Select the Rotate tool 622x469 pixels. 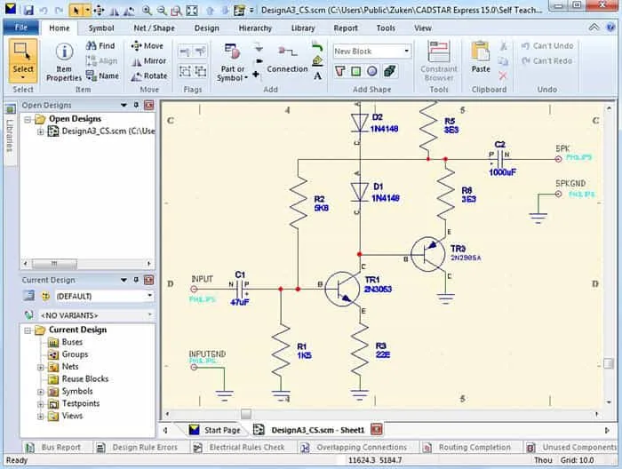(x=148, y=76)
